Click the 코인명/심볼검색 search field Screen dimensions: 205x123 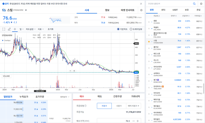[x=169, y=4]
